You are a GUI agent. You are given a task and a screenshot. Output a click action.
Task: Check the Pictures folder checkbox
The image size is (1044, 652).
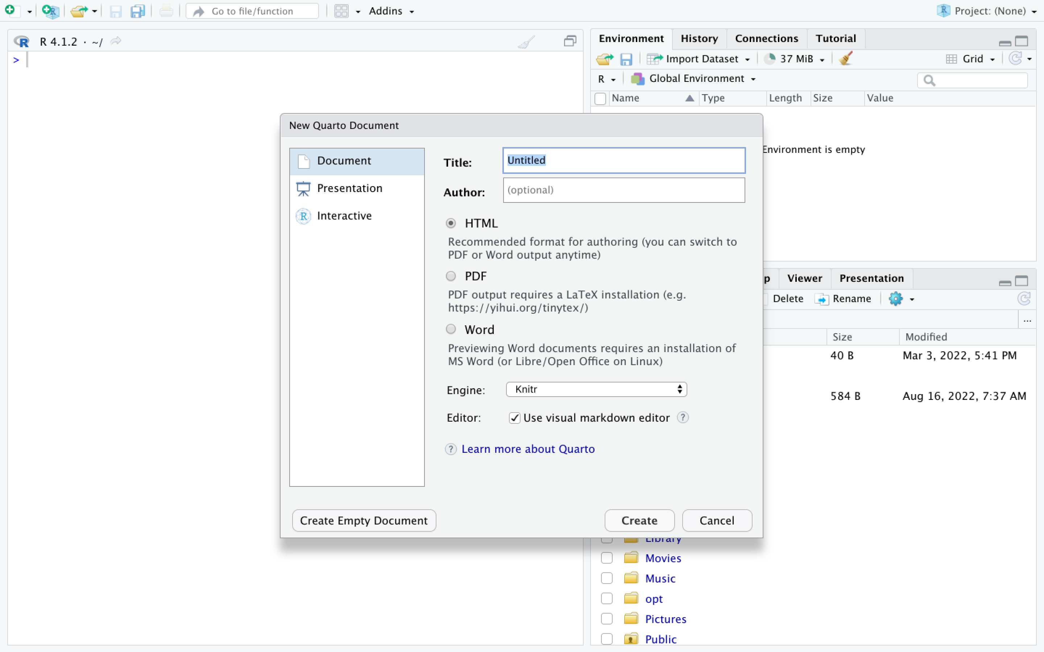coord(606,618)
